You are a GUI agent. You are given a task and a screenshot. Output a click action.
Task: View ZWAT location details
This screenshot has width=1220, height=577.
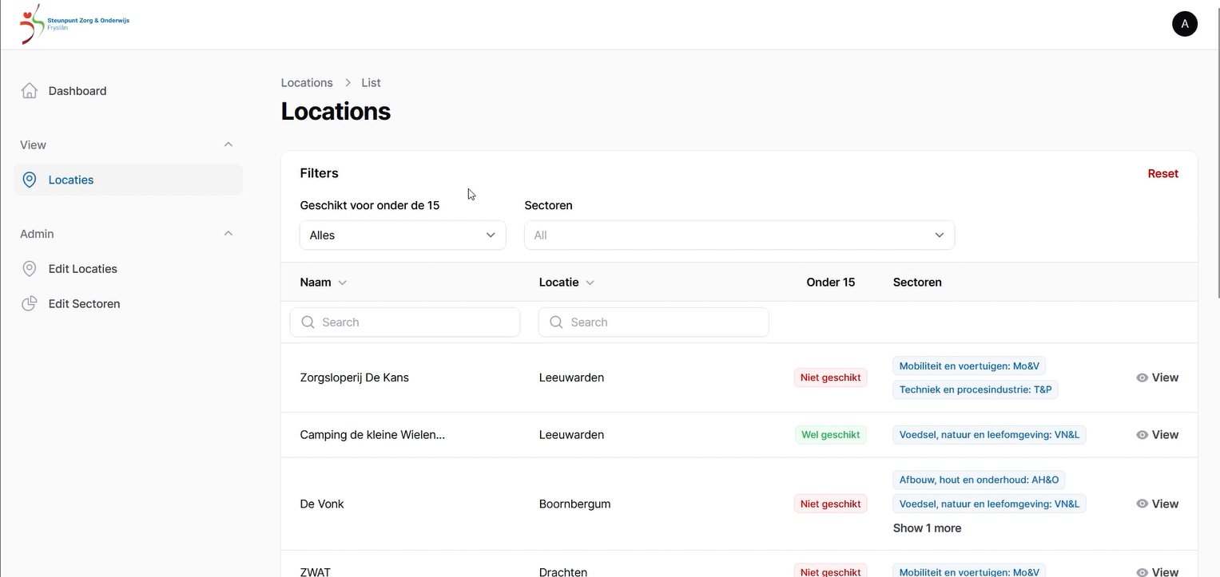(1157, 571)
